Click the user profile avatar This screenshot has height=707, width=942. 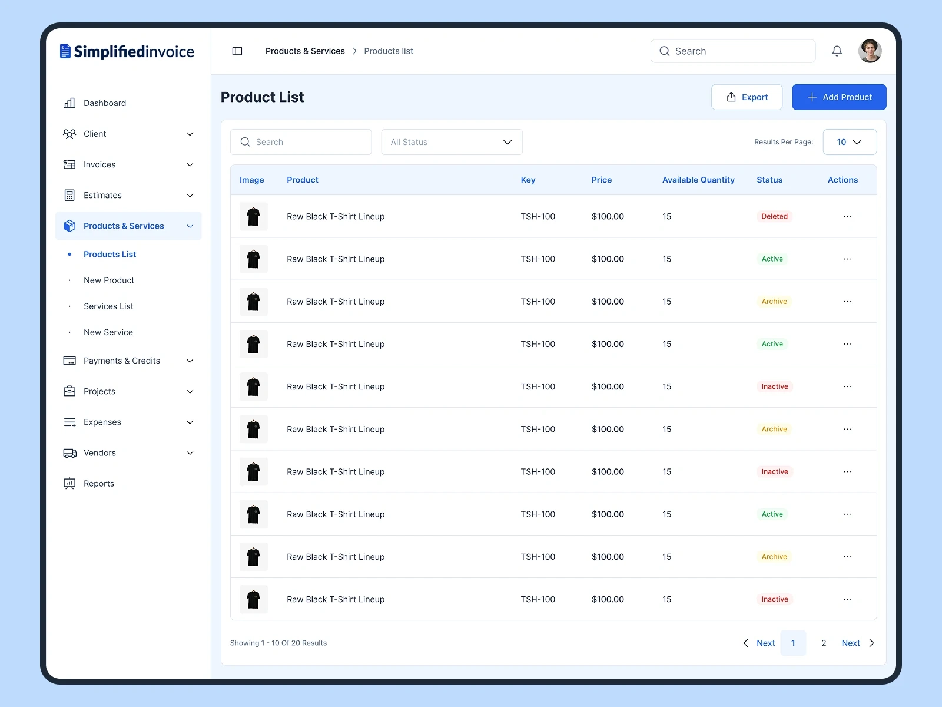point(870,51)
